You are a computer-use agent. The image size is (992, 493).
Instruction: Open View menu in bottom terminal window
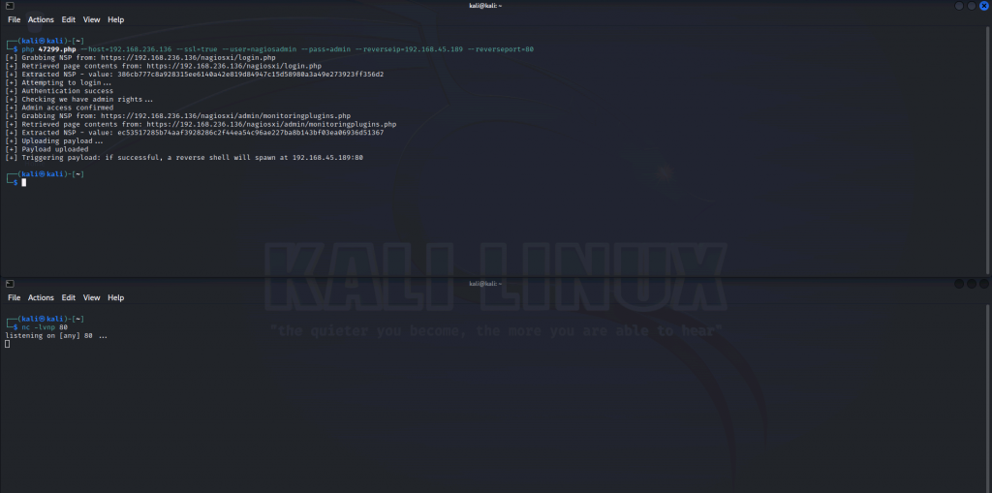[92, 297]
